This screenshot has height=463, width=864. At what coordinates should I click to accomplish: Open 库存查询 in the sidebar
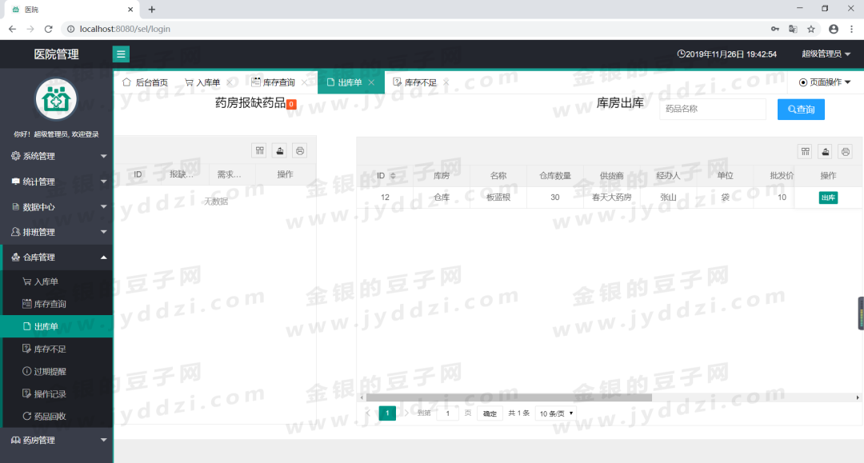pyautogui.click(x=58, y=305)
